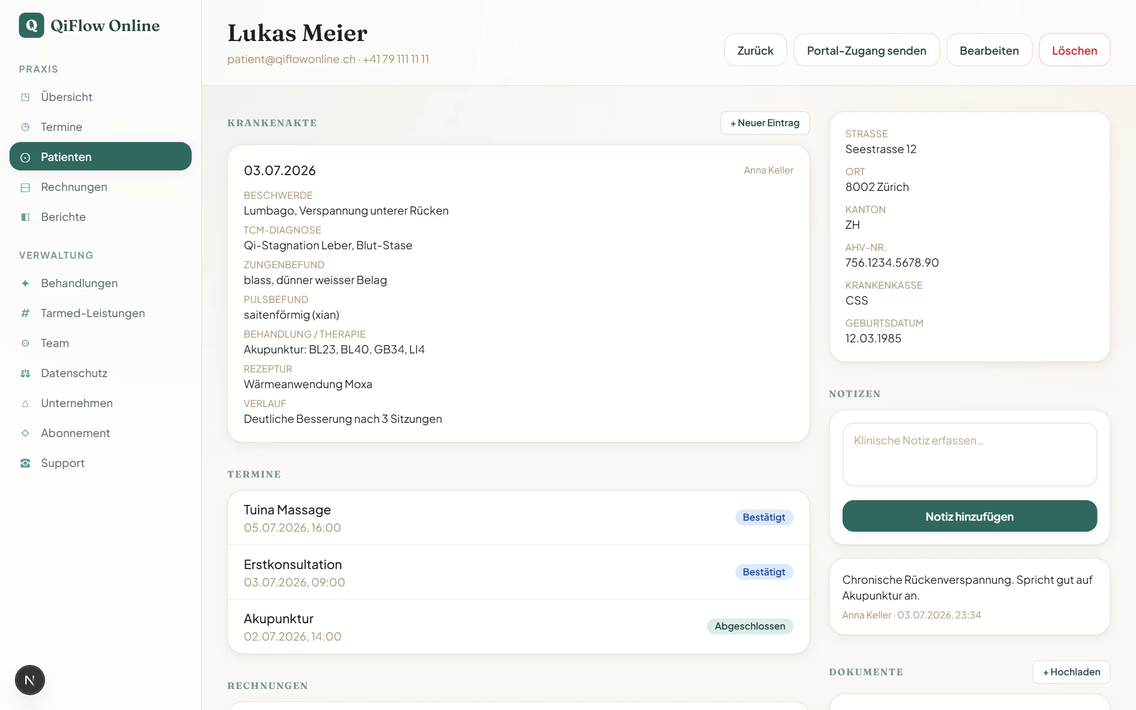Click the Rechnungen sidebar icon
1136x710 pixels.
click(x=25, y=187)
